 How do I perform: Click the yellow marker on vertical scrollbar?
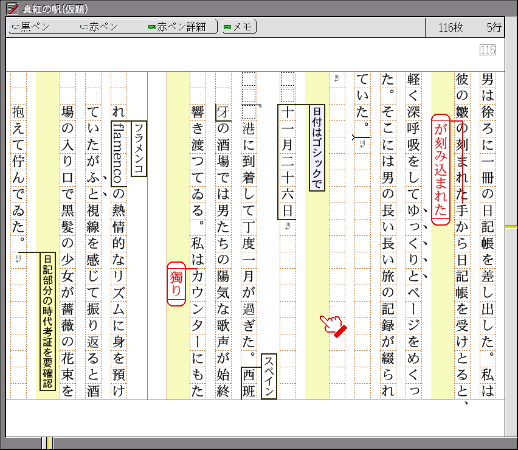[x=511, y=227]
